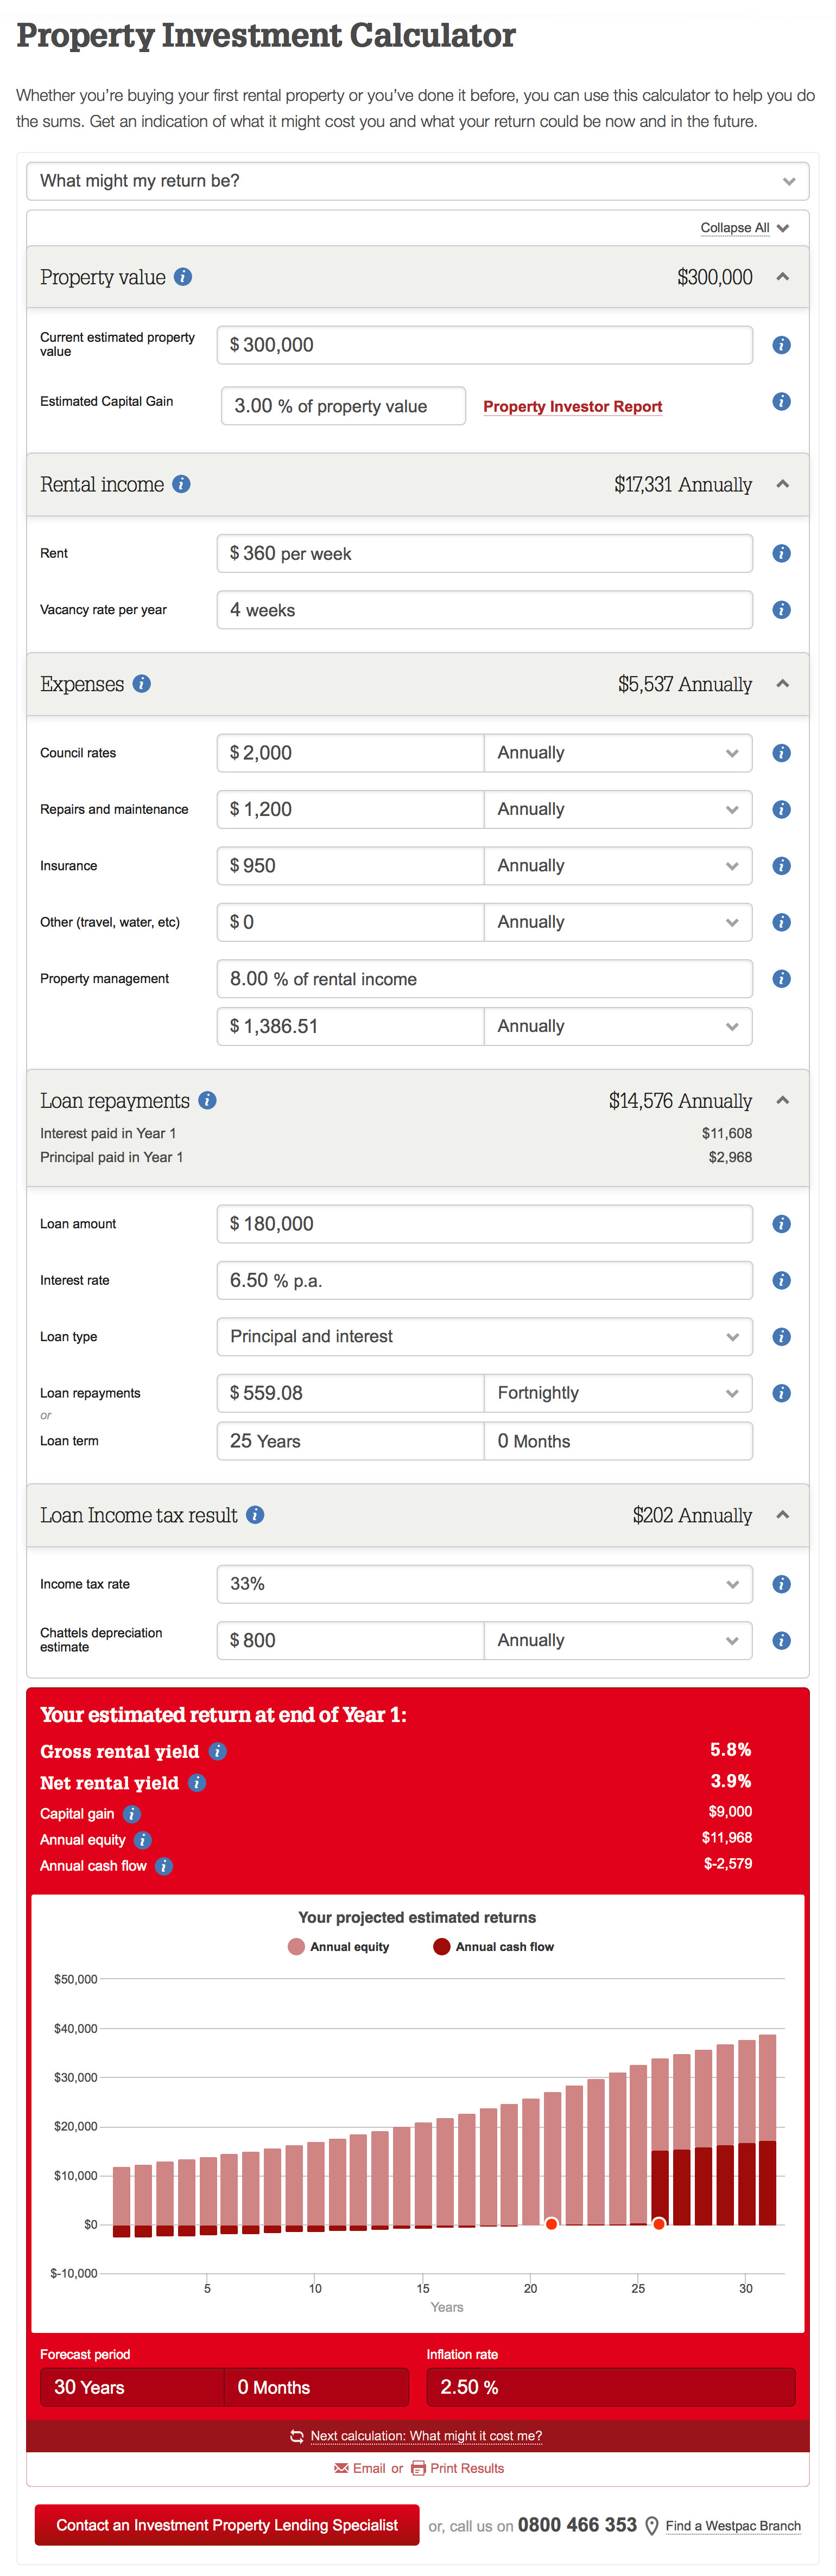Open Loan type dropdown
836x2576 pixels.
pos(485,1337)
